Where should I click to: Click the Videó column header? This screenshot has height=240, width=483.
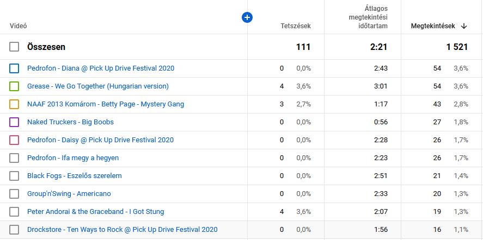[19, 26]
